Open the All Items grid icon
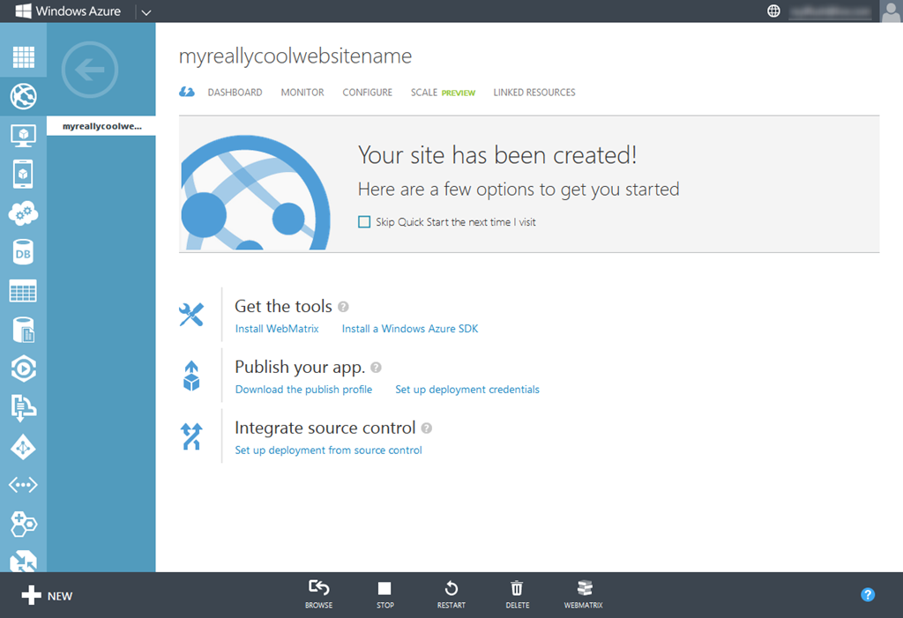 pos(23,56)
